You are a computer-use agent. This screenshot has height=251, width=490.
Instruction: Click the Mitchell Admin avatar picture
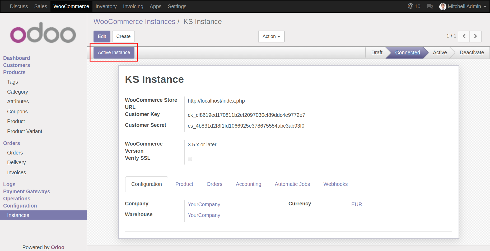click(443, 7)
